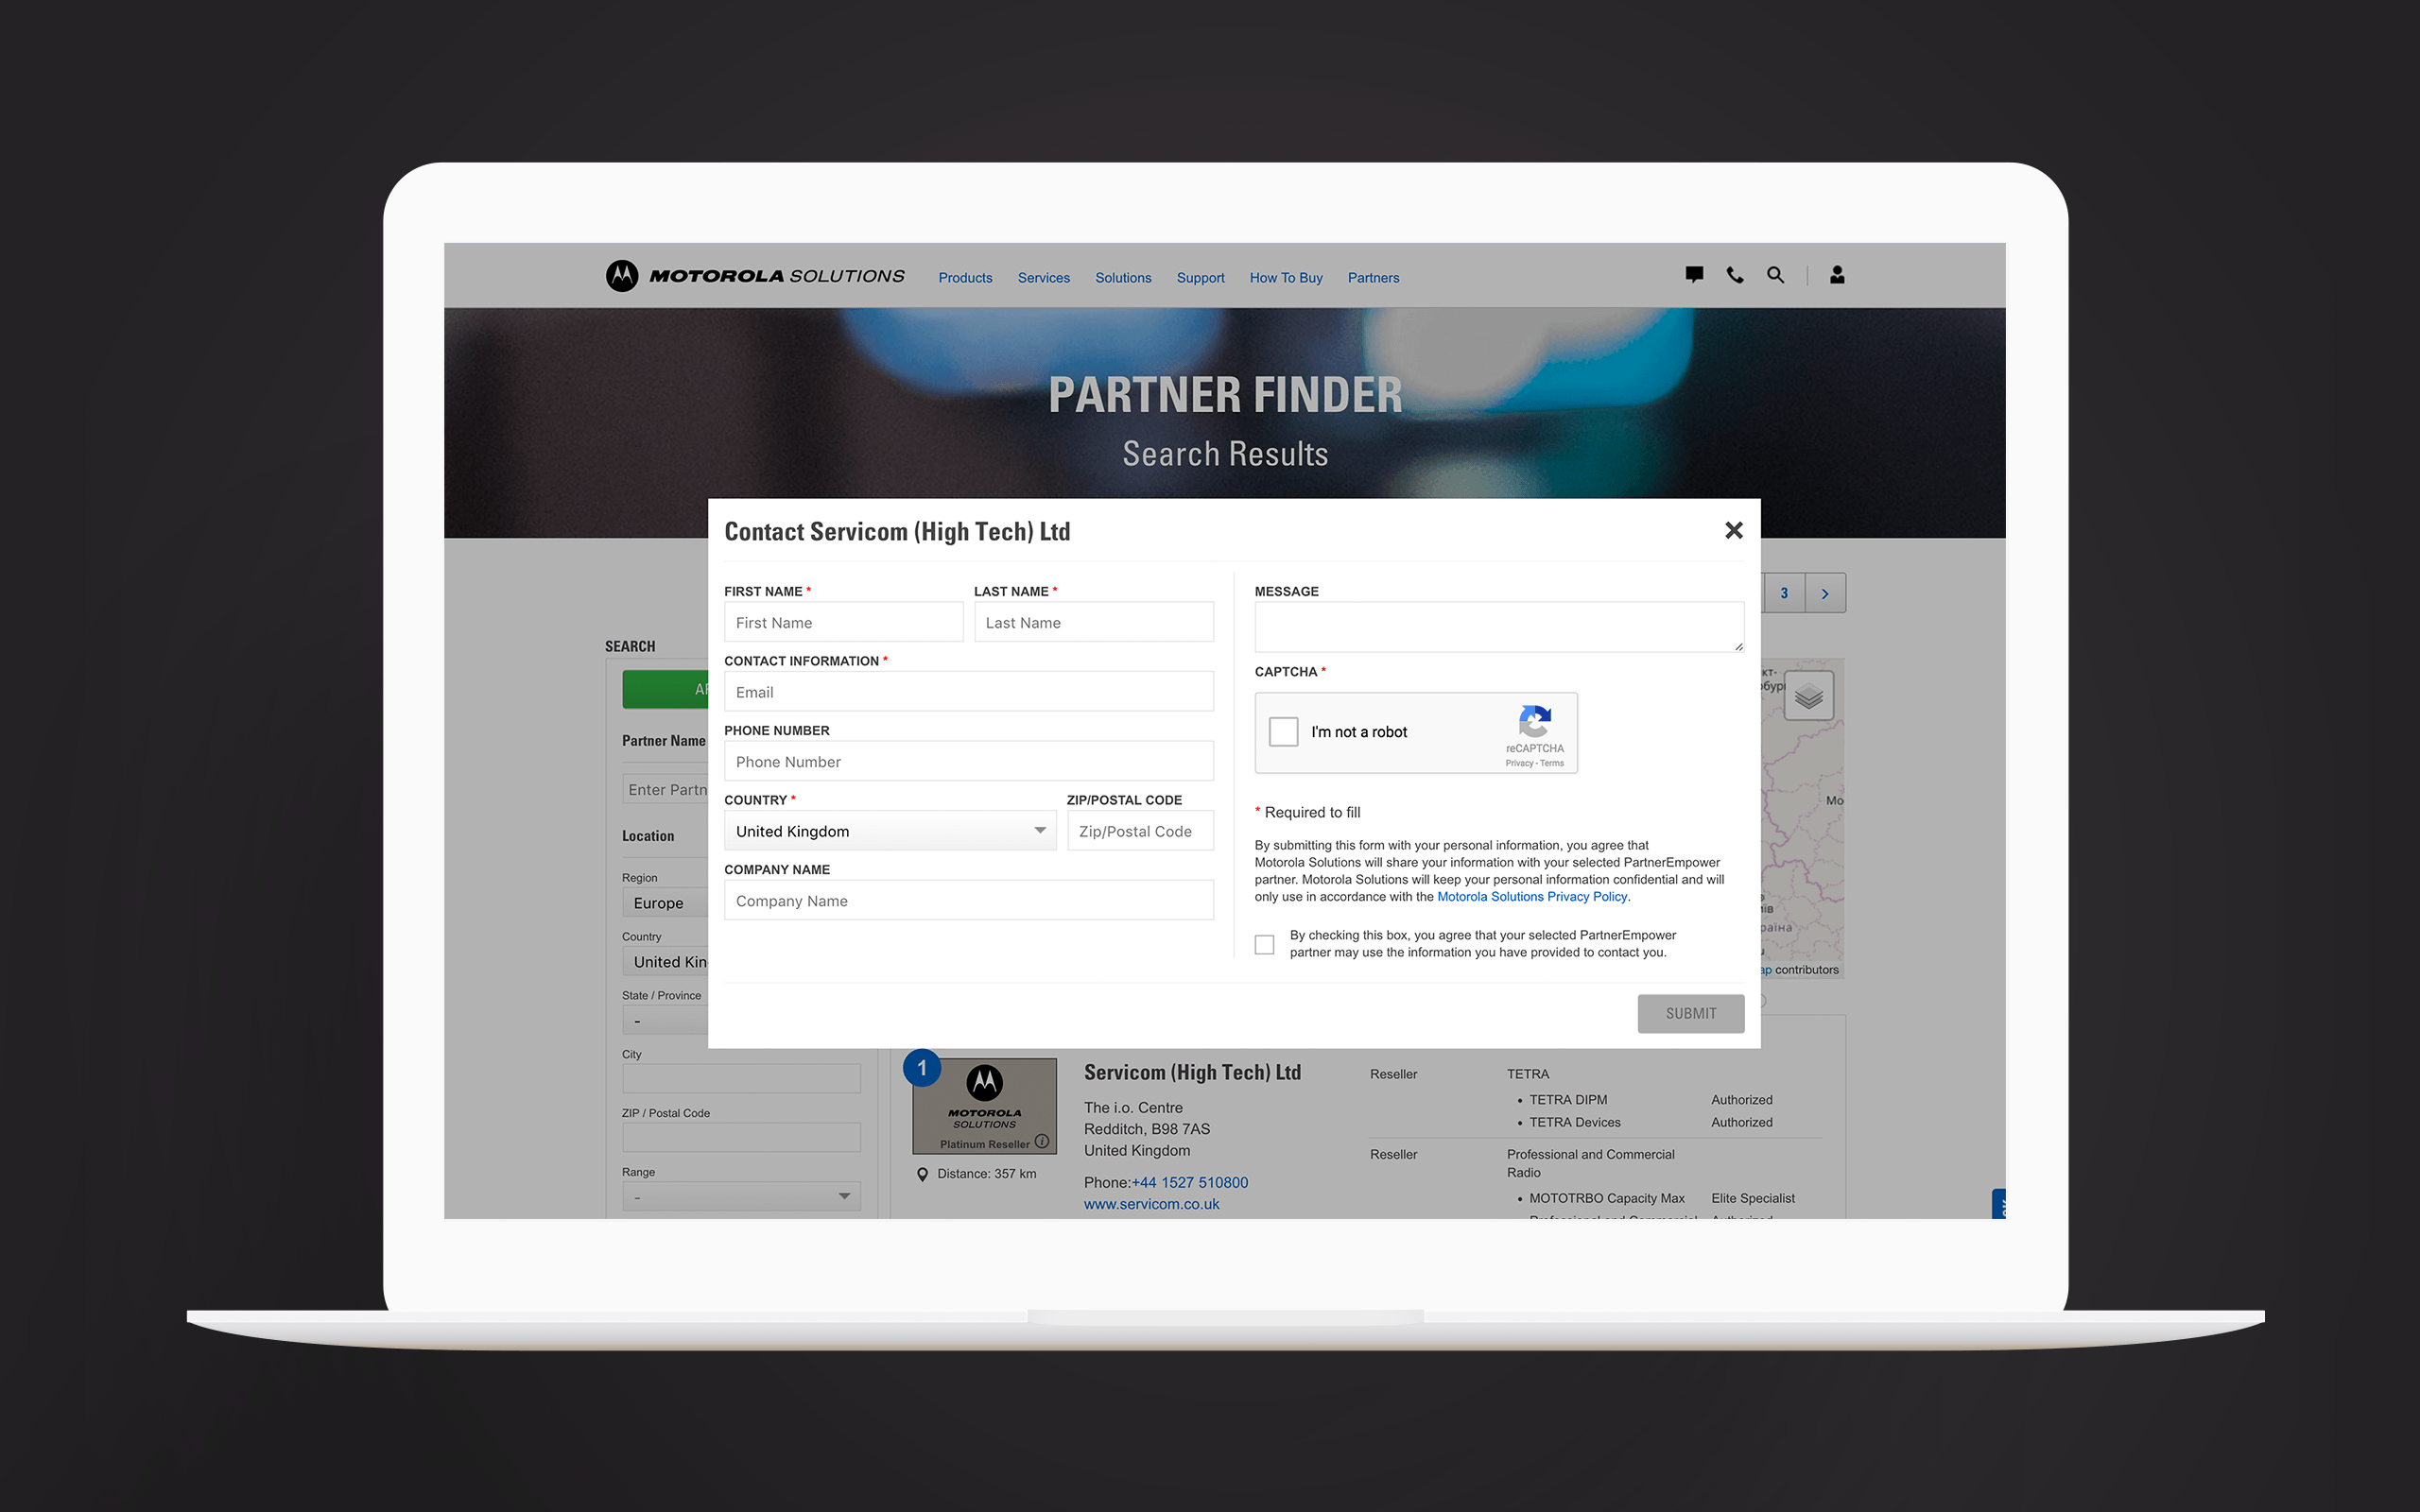Go to results page 3
The height and width of the screenshot is (1512, 2420).
[1784, 594]
